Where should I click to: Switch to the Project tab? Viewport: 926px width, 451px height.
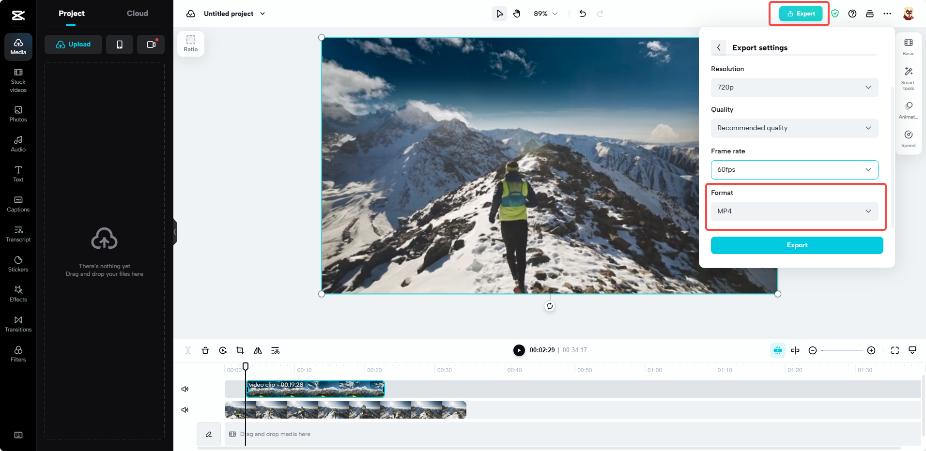pyautogui.click(x=72, y=14)
